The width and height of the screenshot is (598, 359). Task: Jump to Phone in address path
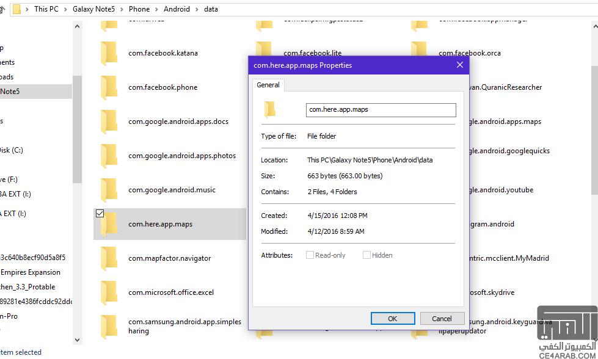click(x=139, y=9)
